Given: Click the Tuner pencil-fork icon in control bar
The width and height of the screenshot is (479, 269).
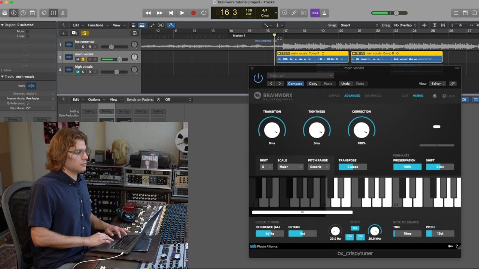Looking at the screenshot, I should coord(294,13).
